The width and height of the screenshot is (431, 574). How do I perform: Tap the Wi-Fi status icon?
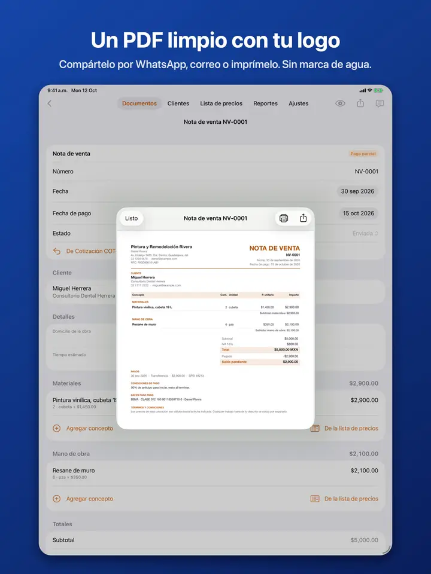tap(370, 90)
